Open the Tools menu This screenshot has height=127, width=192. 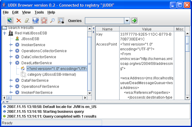click(x=39, y=12)
